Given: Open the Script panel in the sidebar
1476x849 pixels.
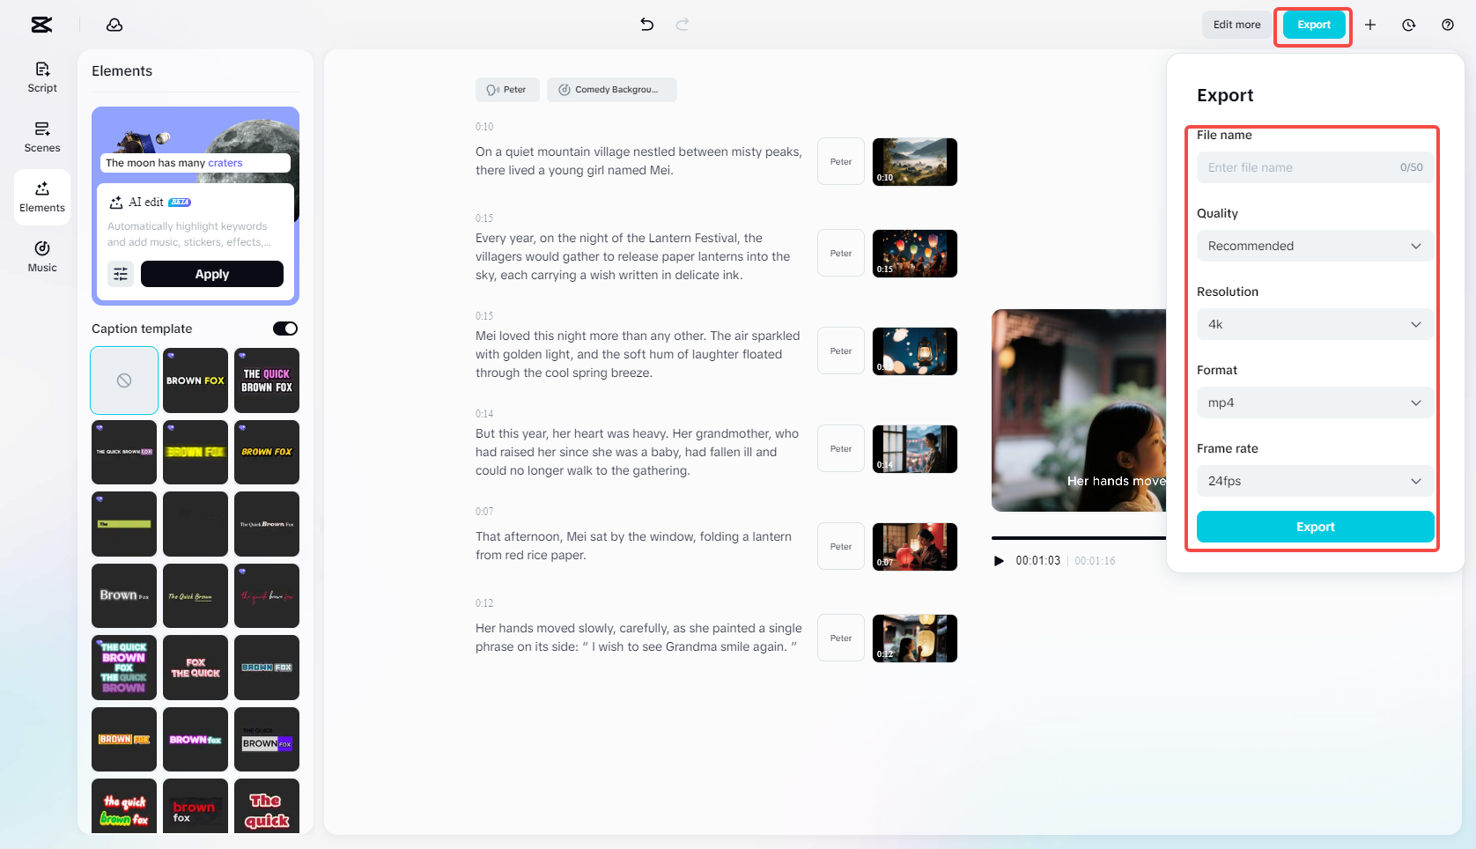Looking at the screenshot, I should [41, 77].
